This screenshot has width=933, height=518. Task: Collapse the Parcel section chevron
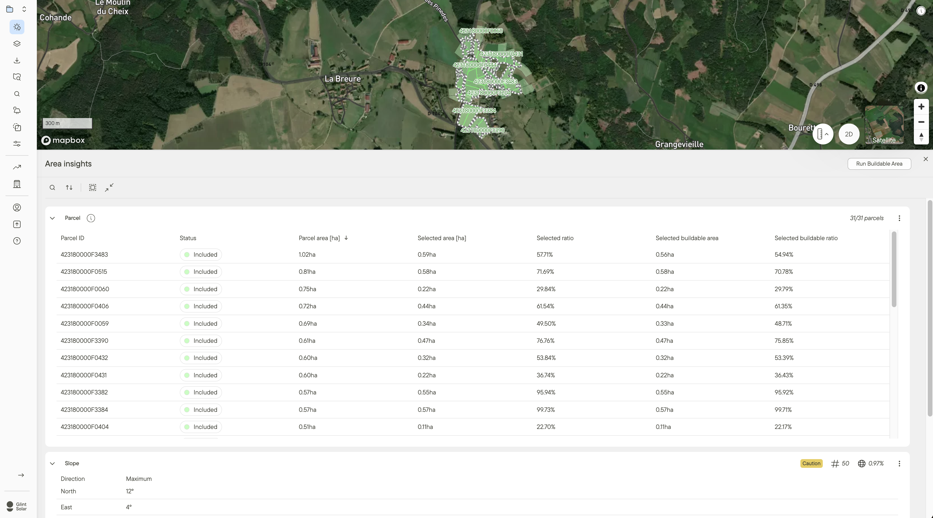(52, 218)
